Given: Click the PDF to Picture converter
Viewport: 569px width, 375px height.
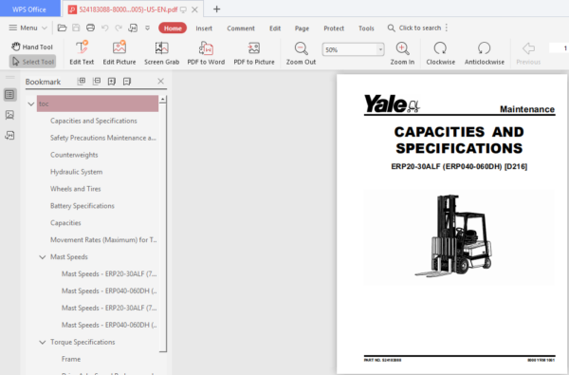Looking at the screenshot, I should tap(254, 53).
